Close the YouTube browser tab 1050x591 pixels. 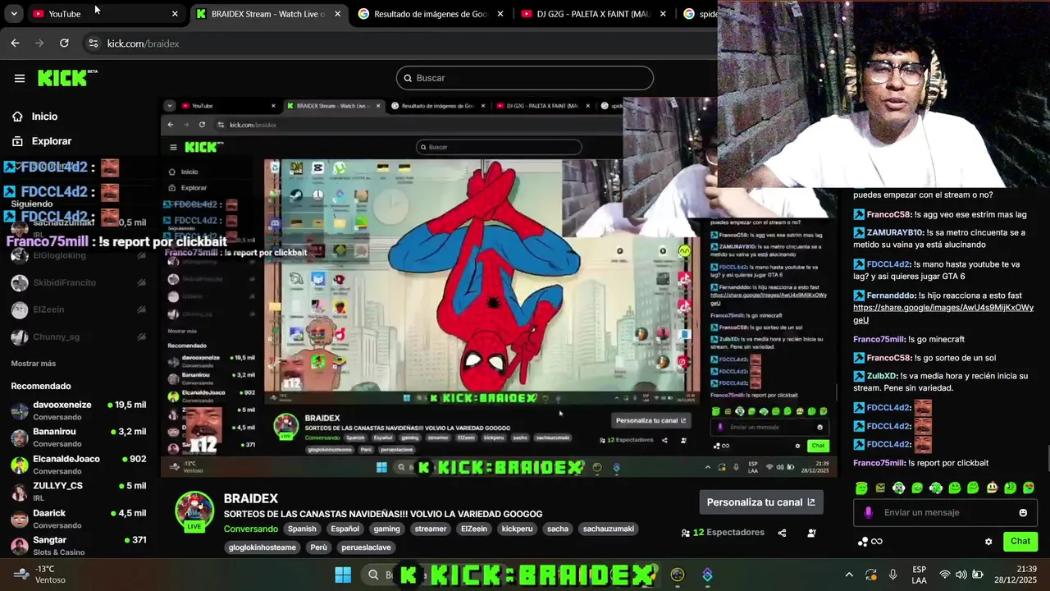175,14
